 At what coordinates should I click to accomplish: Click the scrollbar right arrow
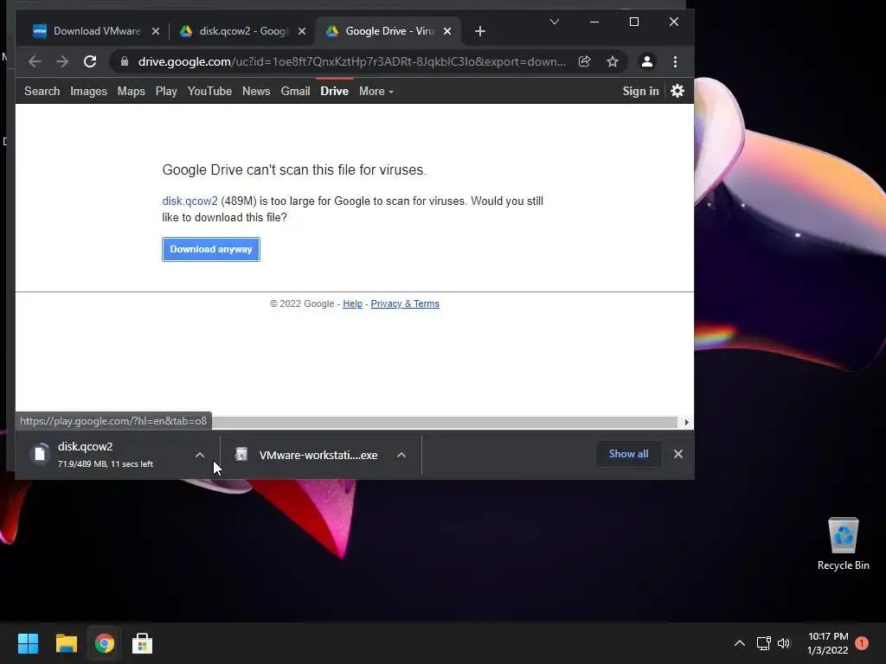coord(686,422)
